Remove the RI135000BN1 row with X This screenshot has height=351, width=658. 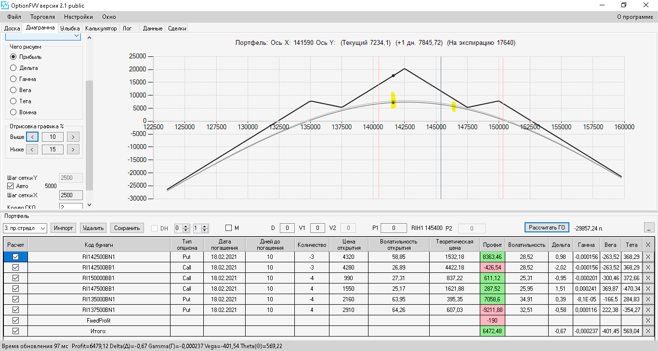[x=648, y=299]
